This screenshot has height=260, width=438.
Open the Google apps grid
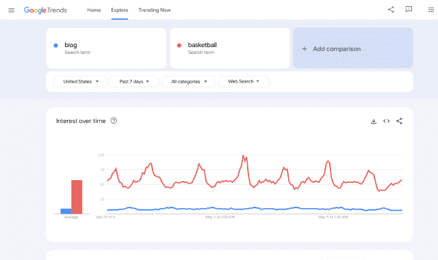point(431,10)
